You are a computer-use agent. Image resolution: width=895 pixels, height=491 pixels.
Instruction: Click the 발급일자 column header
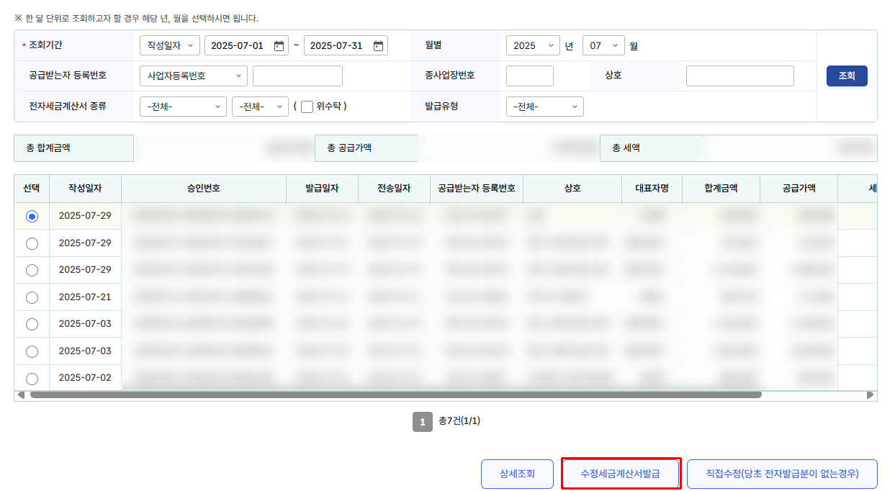click(x=322, y=189)
